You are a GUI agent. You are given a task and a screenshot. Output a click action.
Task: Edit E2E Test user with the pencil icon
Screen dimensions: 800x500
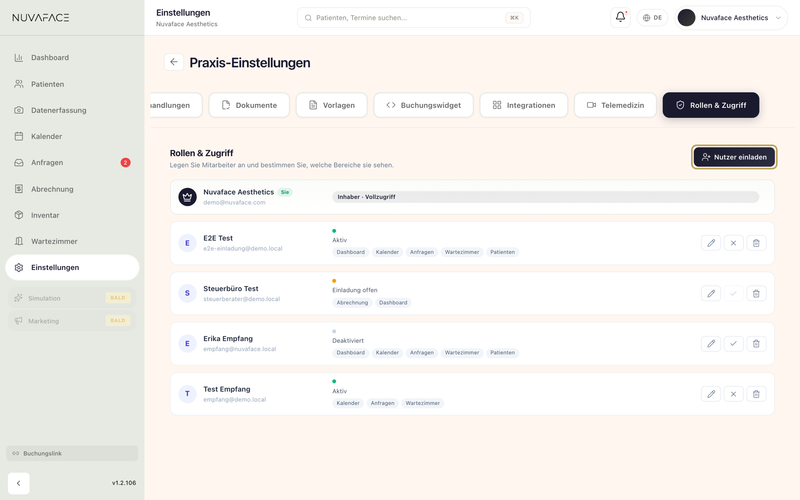[710, 243]
